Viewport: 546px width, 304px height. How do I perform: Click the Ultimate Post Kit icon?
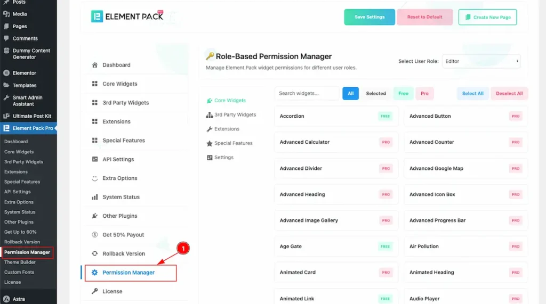click(6, 116)
